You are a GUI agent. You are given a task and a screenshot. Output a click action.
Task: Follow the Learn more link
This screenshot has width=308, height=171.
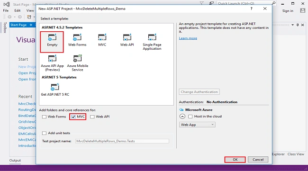(188, 38)
